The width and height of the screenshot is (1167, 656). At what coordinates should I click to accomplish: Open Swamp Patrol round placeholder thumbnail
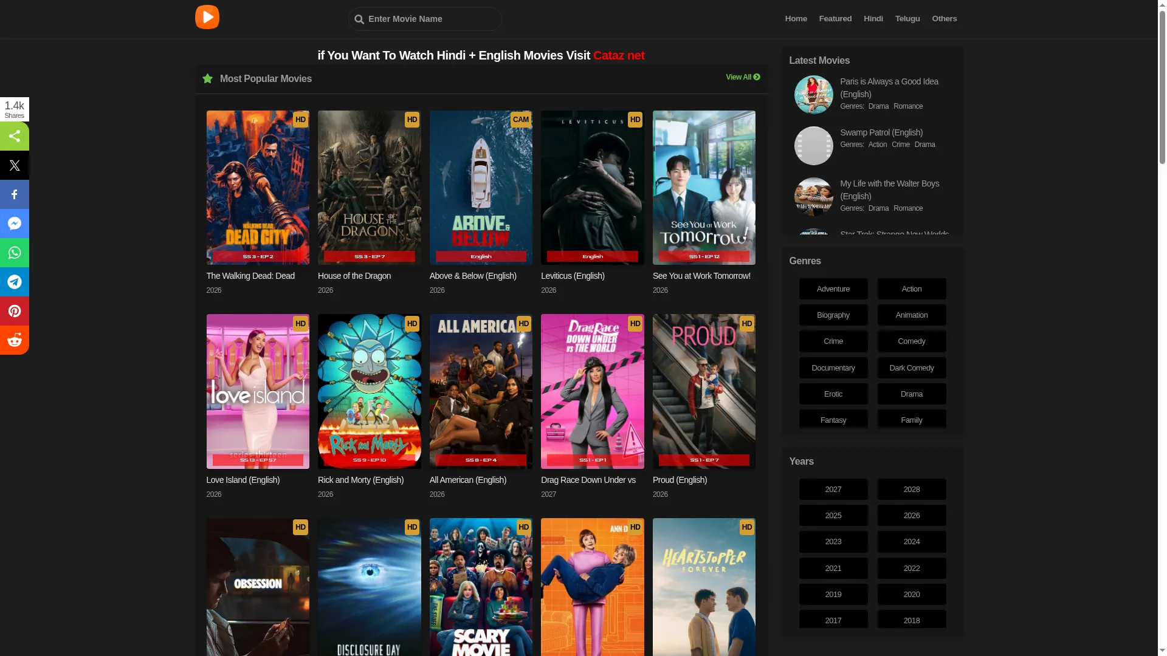click(x=813, y=146)
